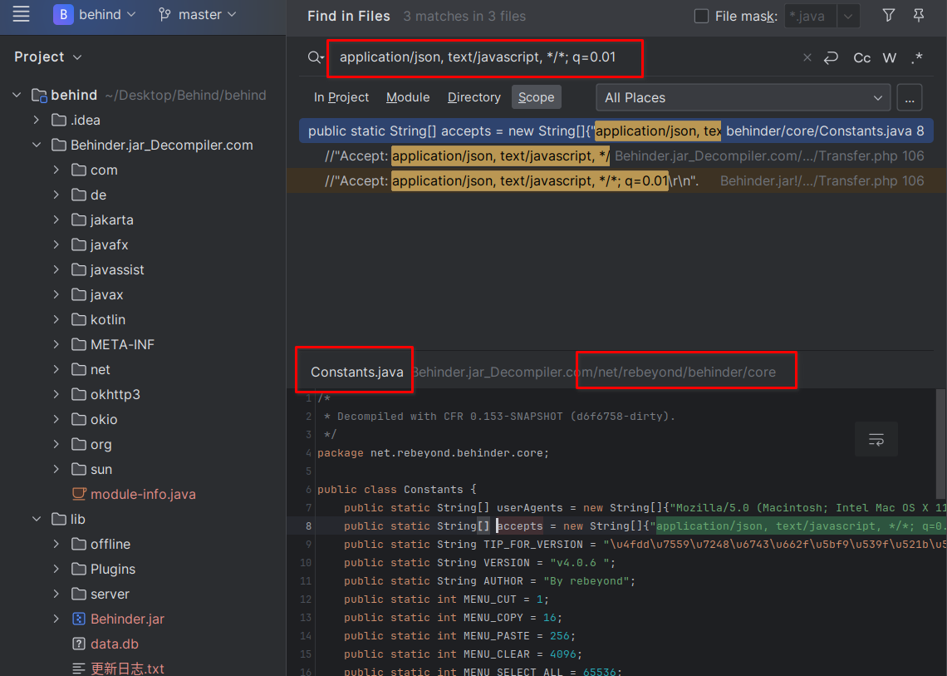Screen dimensions: 947x676
Task: Select Behinder.jar! Transfer.php result row
Action: pos(616,180)
